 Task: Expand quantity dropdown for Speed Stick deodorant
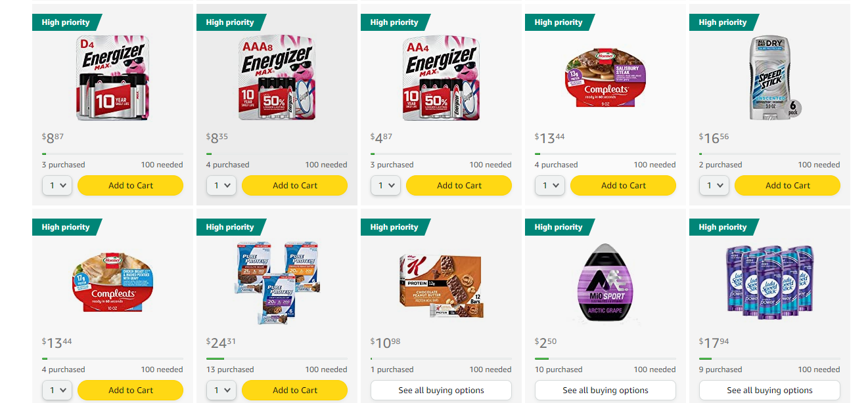[714, 186]
